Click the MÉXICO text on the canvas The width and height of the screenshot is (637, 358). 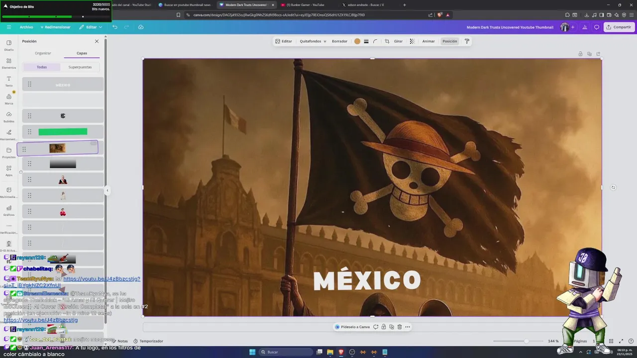[367, 281]
